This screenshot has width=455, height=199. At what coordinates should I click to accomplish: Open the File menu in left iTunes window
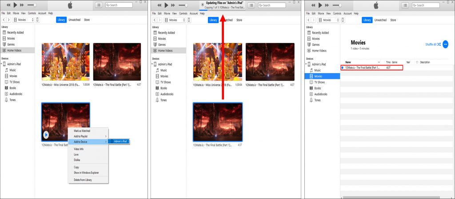pos(3,13)
